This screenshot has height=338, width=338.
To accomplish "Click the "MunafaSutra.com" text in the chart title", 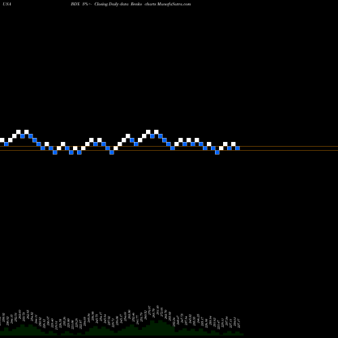I will pos(174,4).
